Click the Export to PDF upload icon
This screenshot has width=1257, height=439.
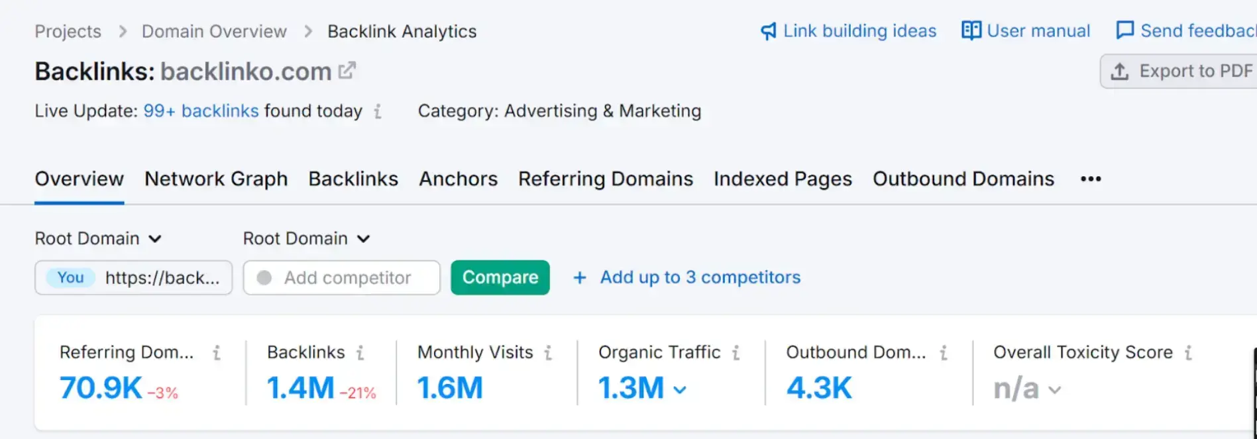click(1120, 71)
